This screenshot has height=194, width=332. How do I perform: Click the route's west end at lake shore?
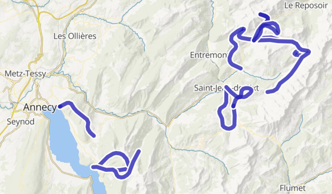click(x=93, y=167)
